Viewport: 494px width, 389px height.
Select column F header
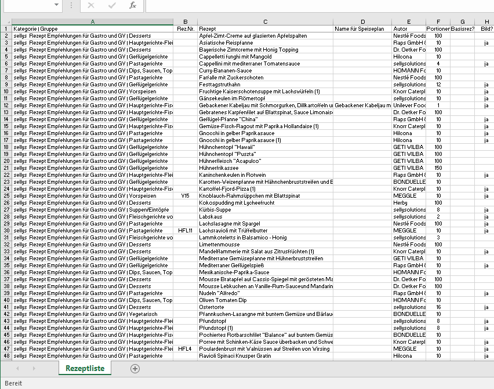tap(438, 21)
